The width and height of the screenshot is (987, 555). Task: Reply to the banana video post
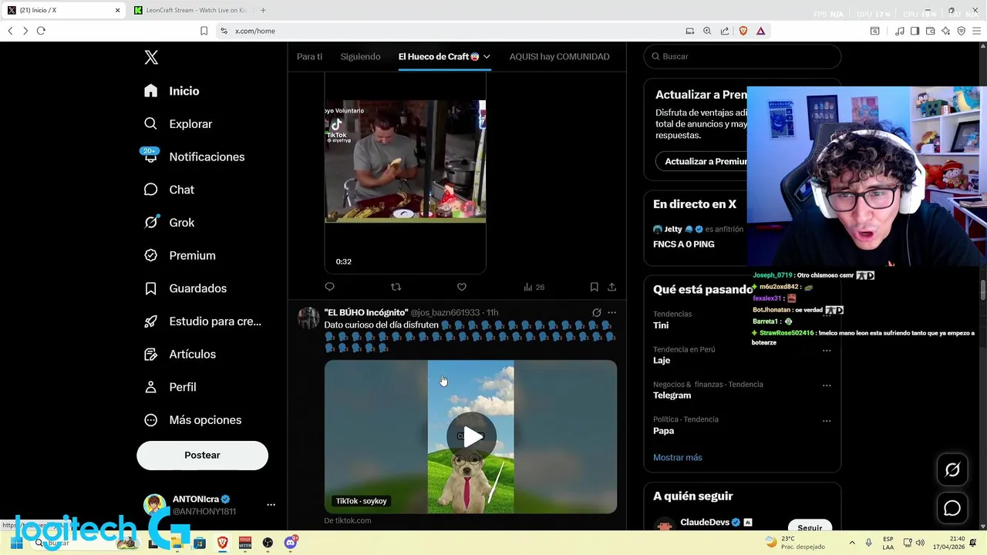[x=329, y=287]
